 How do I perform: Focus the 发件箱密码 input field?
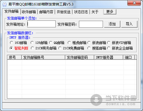pos(91,24)
